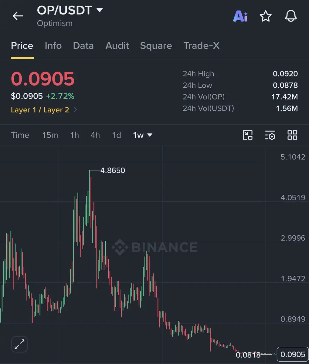This screenshot has height=364, width=309.
Task: Go back with the left arrow
Action: 18,16
